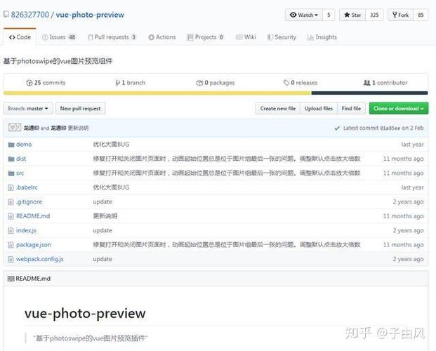Image resolution: width=436 pixels, height=351 pixels.
Task: View the 1 branch link
Action: pyautogui.click(x=131, y=83)
